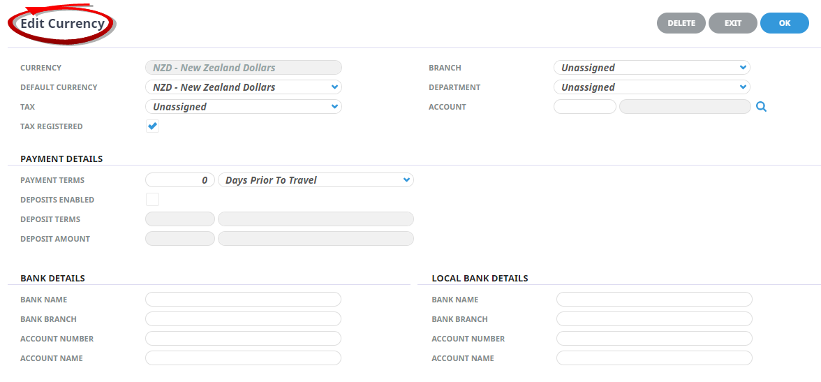This screenshot has height=382, width=821.
Task: Click the Exit button
Action: (732, 23)
